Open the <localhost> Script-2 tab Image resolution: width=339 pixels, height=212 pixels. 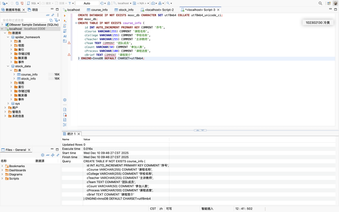tap(157, 10)
